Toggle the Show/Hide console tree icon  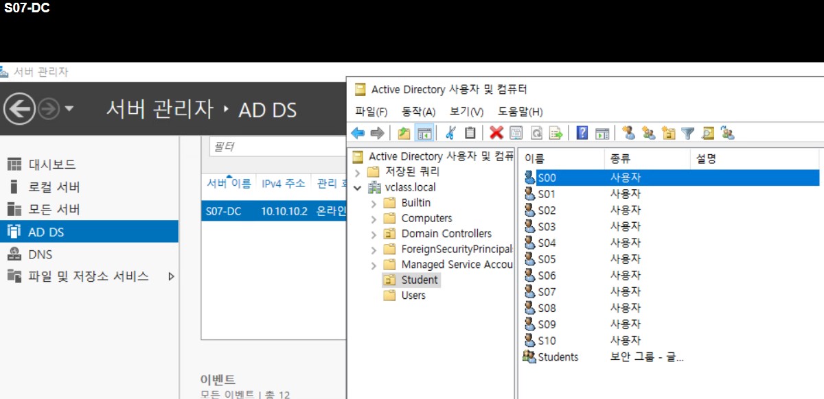pos(424,133)
